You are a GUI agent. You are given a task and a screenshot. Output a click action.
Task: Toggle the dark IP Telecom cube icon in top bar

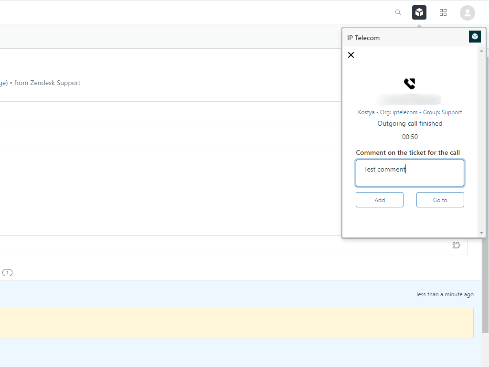click(x=419, y=12)
